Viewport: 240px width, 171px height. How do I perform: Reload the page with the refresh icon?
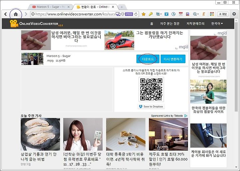click(136, 14)
